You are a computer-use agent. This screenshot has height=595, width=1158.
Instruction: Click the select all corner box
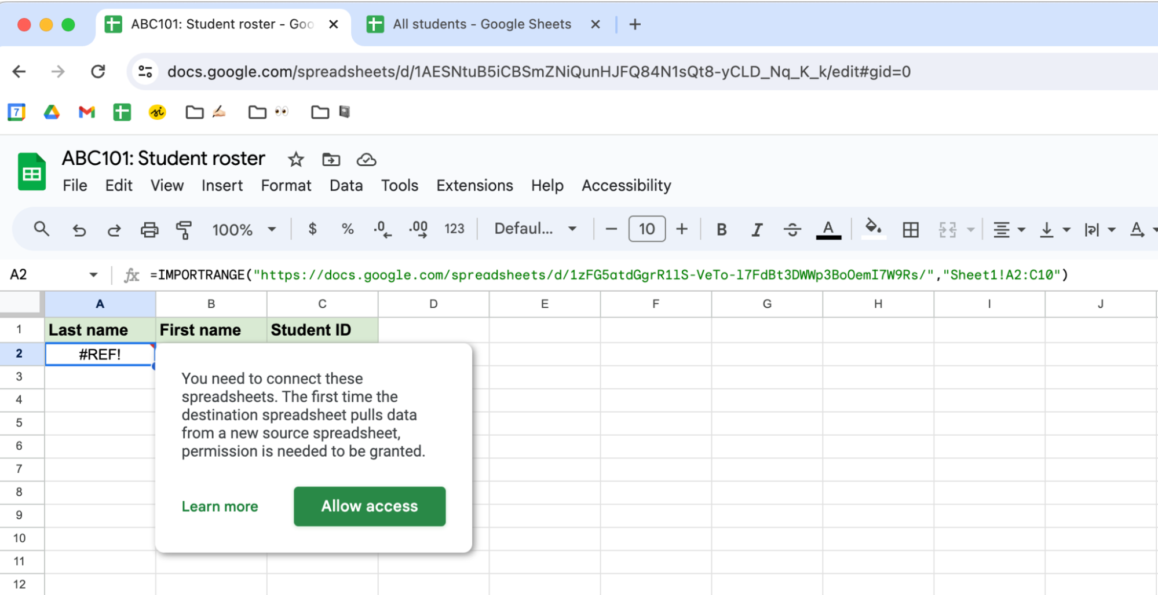coord(22,304)
